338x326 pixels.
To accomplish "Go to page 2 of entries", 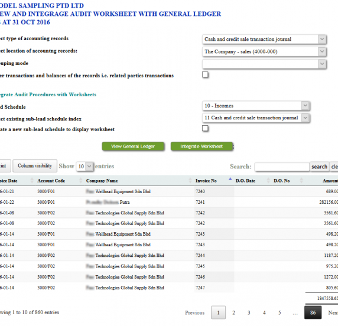I will (233, 312).
